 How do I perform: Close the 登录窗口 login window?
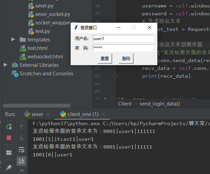pyautogui.click(x=150, y=28)
